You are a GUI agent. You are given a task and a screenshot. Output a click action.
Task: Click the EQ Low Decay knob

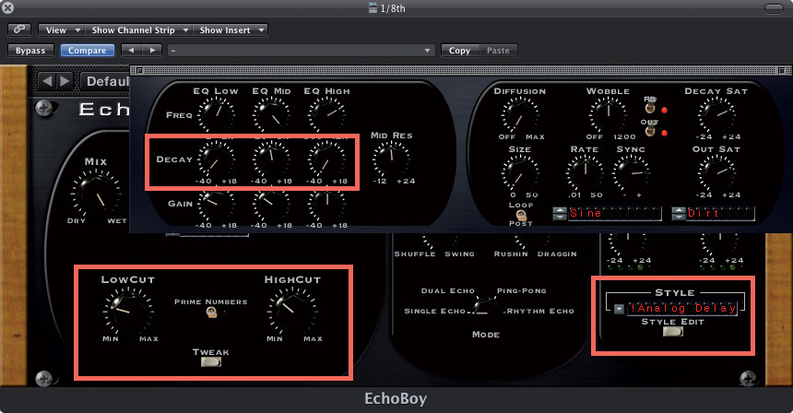(x=217, y=159)
